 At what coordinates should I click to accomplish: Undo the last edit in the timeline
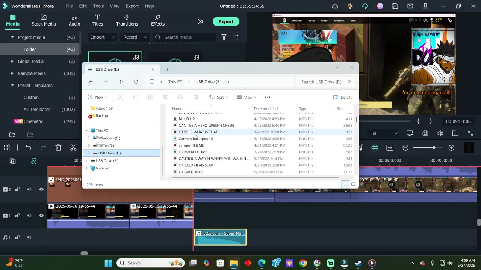coord(28,148)
